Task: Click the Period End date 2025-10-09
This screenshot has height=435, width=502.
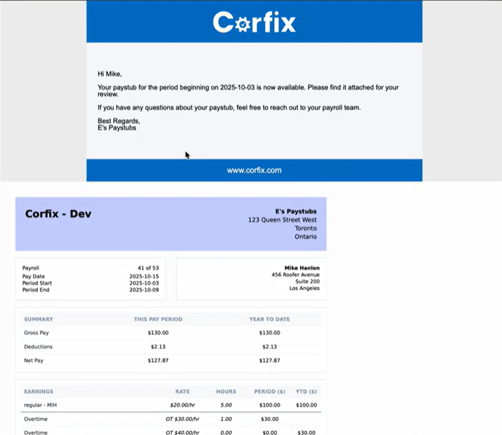Action: [144, 290]
